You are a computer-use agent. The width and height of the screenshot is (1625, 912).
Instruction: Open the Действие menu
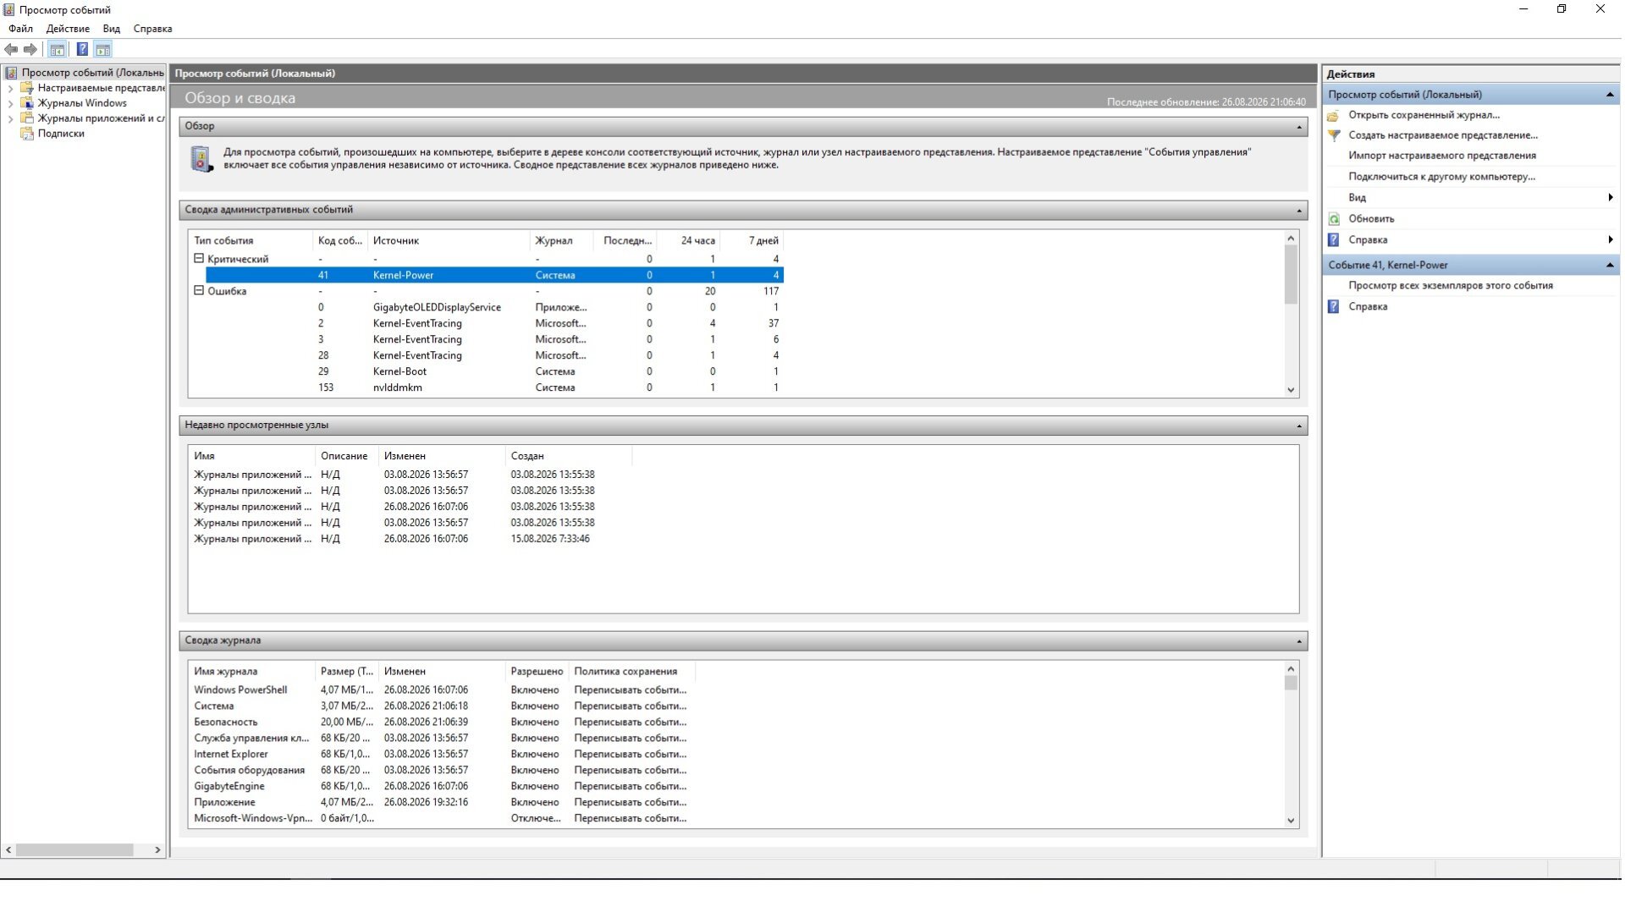68,29
